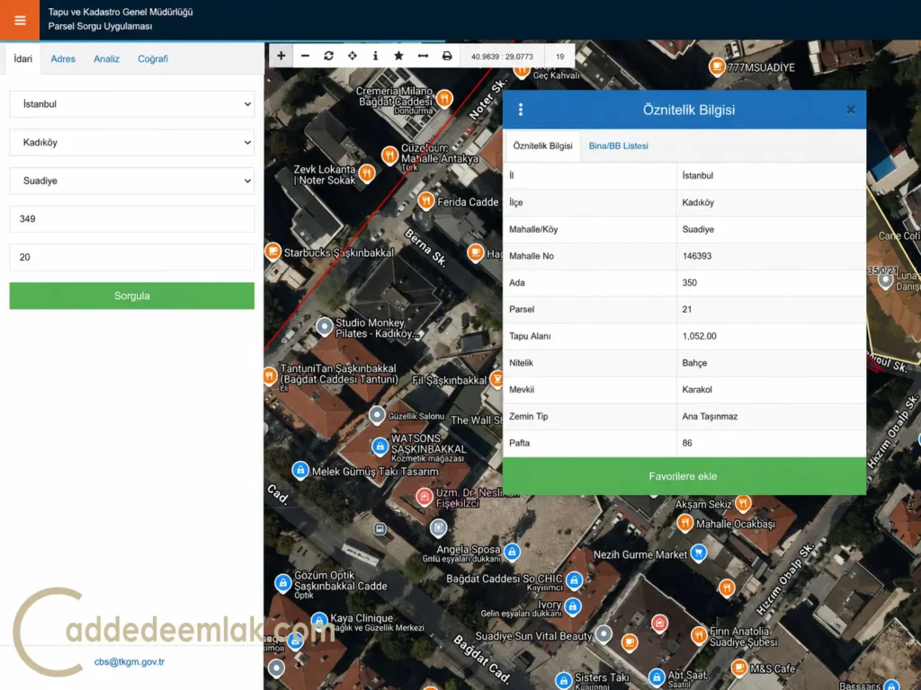The image size is (921, 690).
Task: Zoom in with the plus icon
Action: (282, 56)
